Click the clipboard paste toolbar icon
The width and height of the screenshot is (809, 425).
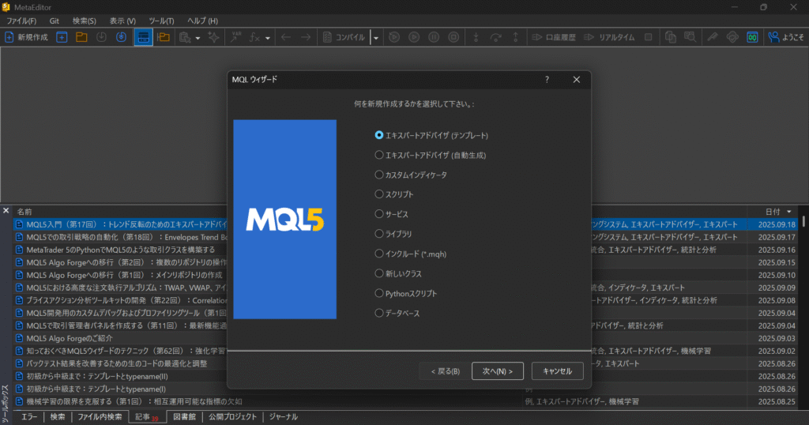185,37
